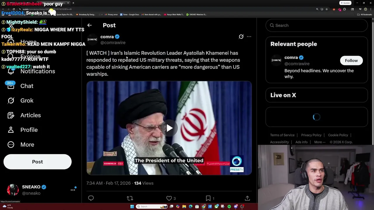Like the post with the heart icon

pyautogui.click(x=169, y=198)
